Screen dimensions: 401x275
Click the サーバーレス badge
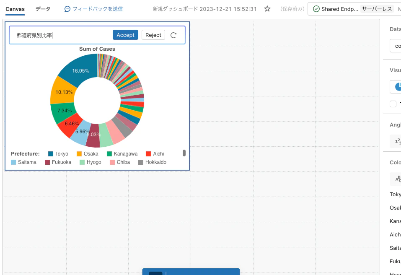(x=377, y=9)
